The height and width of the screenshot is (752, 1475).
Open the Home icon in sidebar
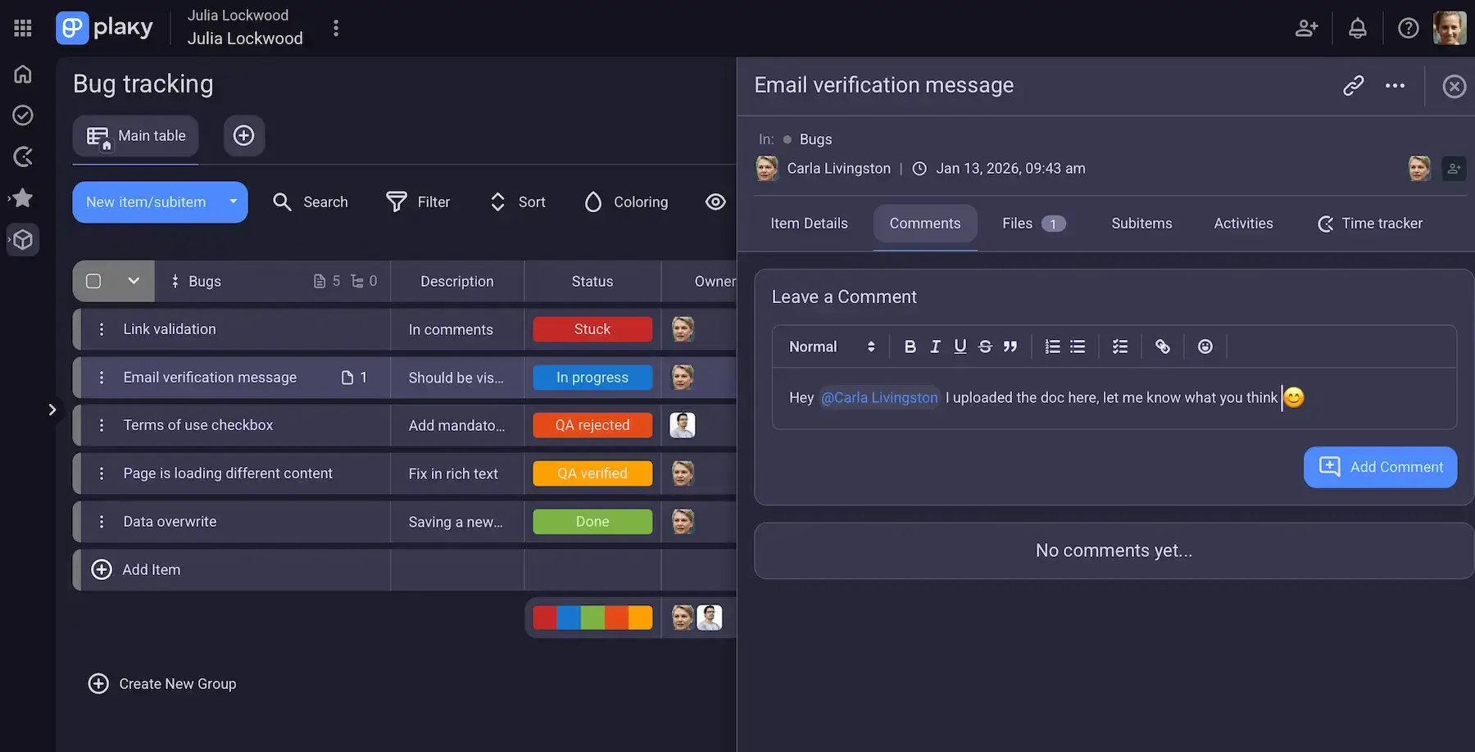[23, 74]
